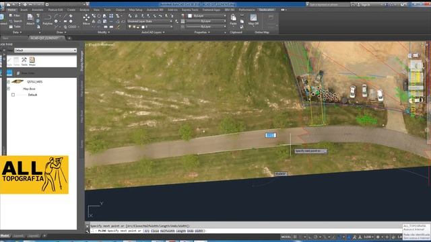Open the Feature Edit ribbon tab
Image resolution: width=431 pixels, height=242 pixels.
point(55,10)
